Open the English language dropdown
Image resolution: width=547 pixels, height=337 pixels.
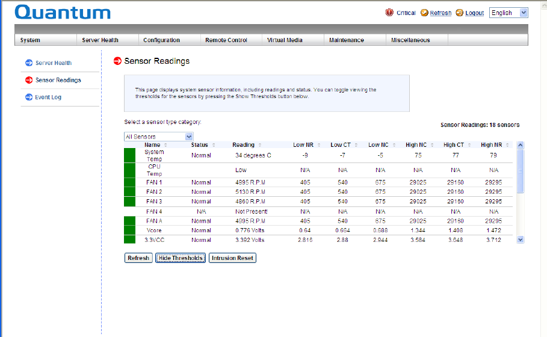(x=508, y=13)
